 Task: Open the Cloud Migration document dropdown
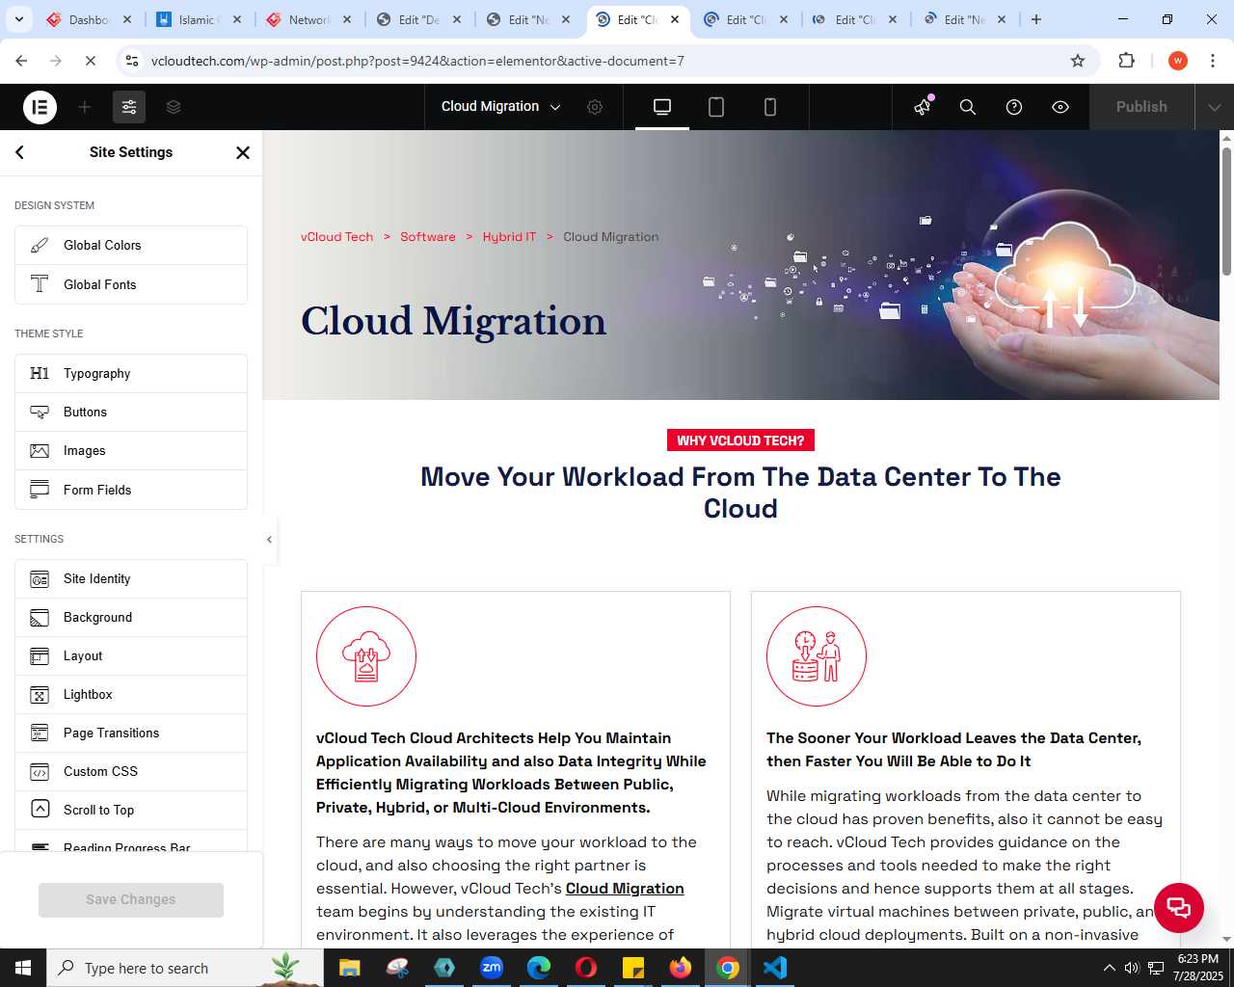point(500,107)
